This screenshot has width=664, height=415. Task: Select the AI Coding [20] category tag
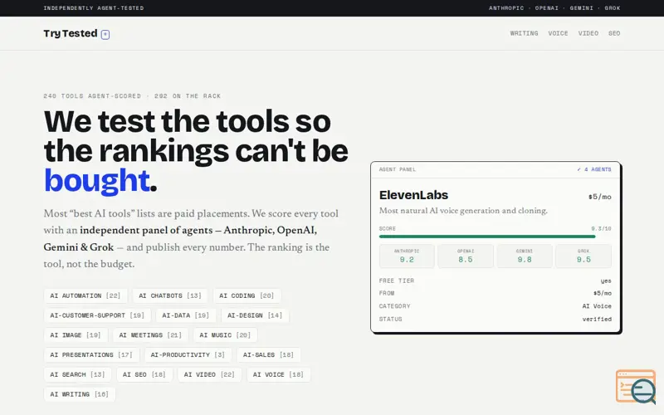coord(247,295)
